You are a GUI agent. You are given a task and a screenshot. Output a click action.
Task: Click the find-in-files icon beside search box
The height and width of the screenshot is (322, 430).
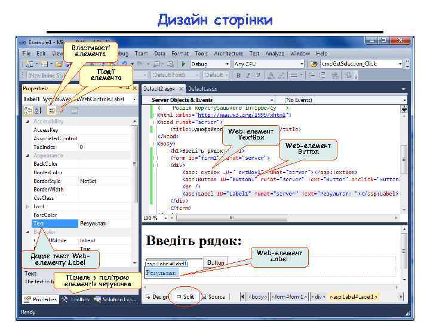point(314,64)
